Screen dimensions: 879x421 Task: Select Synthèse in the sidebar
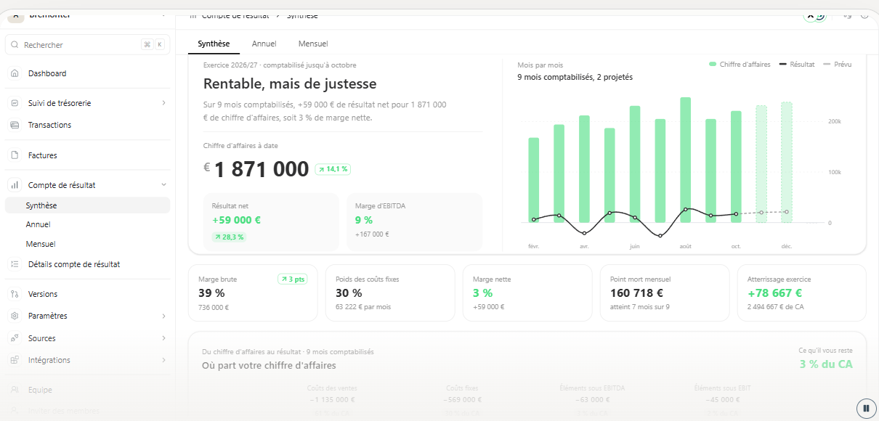coord(87,205)
